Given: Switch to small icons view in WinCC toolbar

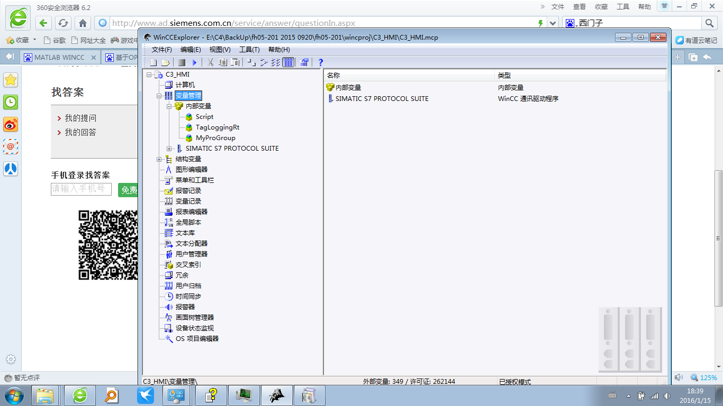Looking at the screenshot, I should (x=264, y=62).
